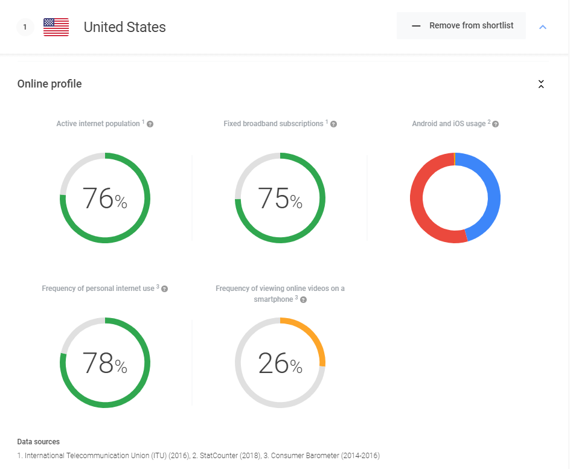This screenshot has height=469, width=570.
Task: Click the Android and iOS usage label
Action: click(449, 124)
